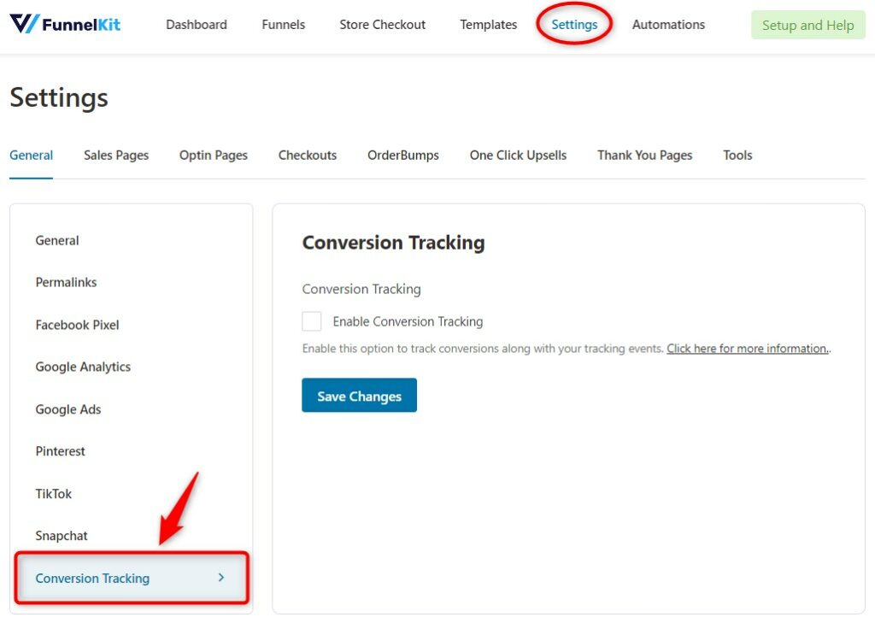This screenshot has width=875, height=623.
Task: Open Store Checkout in the top navigation
Action: click(x=382, y=25)
